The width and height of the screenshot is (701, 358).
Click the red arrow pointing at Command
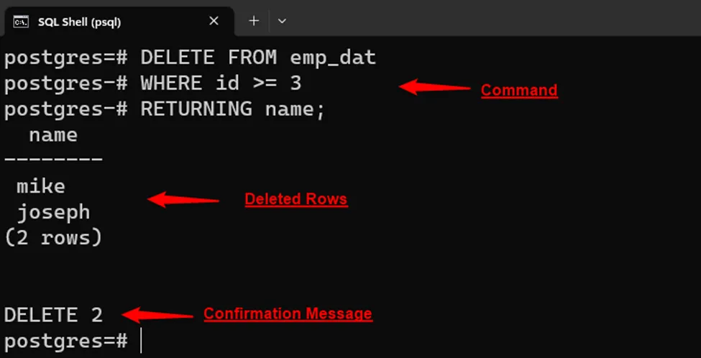(434, 87)
